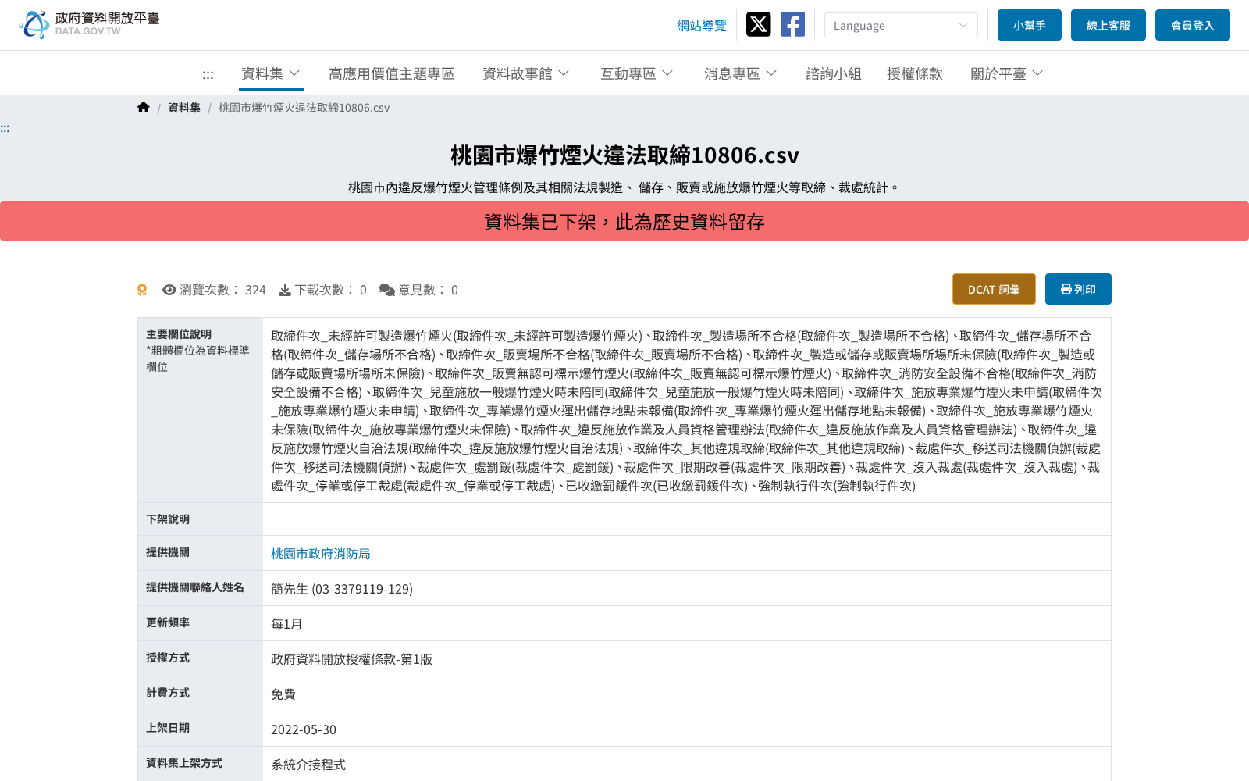Click the 下載次數 0 counter text
Image resolution: width=1249 pixels, height=781 pixels.
330,290
